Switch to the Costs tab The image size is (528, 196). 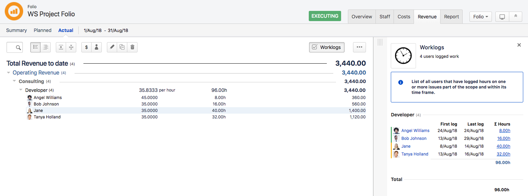[x=404, y=17]
